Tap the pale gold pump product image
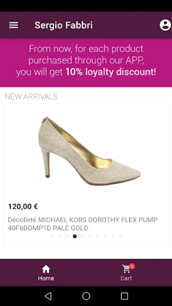 [x=89, y=150]
